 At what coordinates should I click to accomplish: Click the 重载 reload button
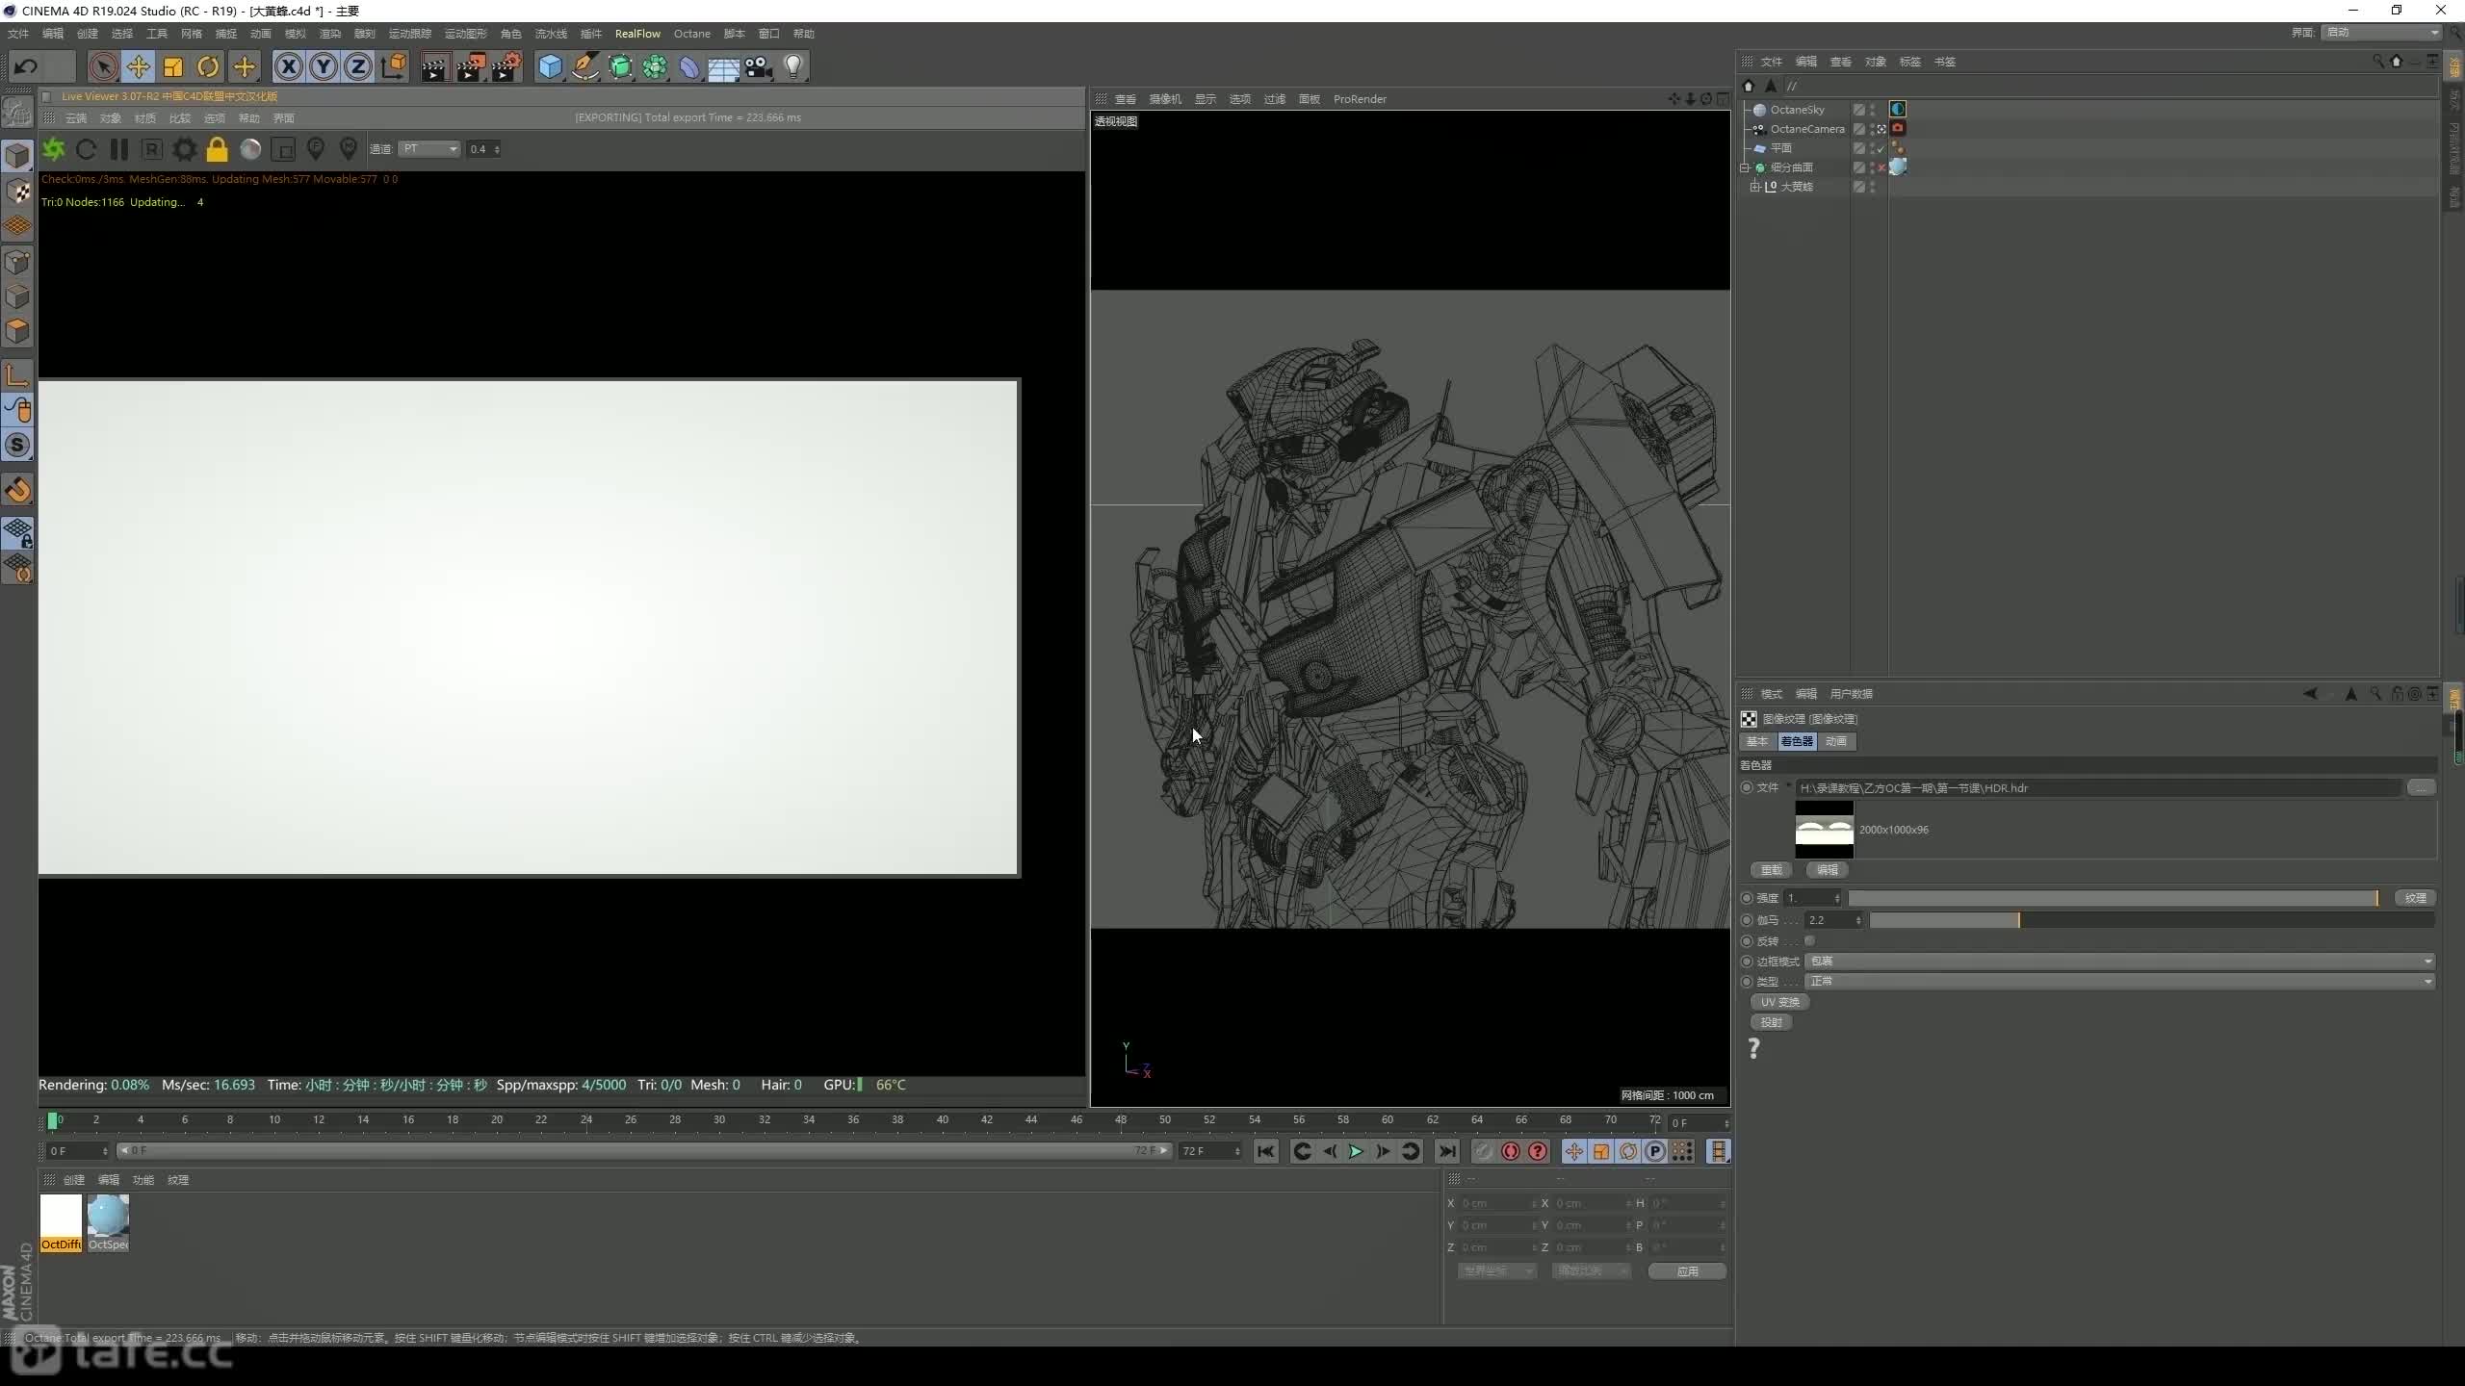pos(1772,870)
